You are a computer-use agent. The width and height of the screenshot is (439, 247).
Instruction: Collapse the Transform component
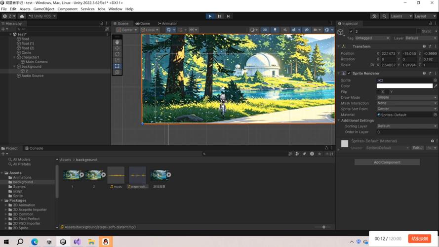pyautogui.click(x=339, y=46)
